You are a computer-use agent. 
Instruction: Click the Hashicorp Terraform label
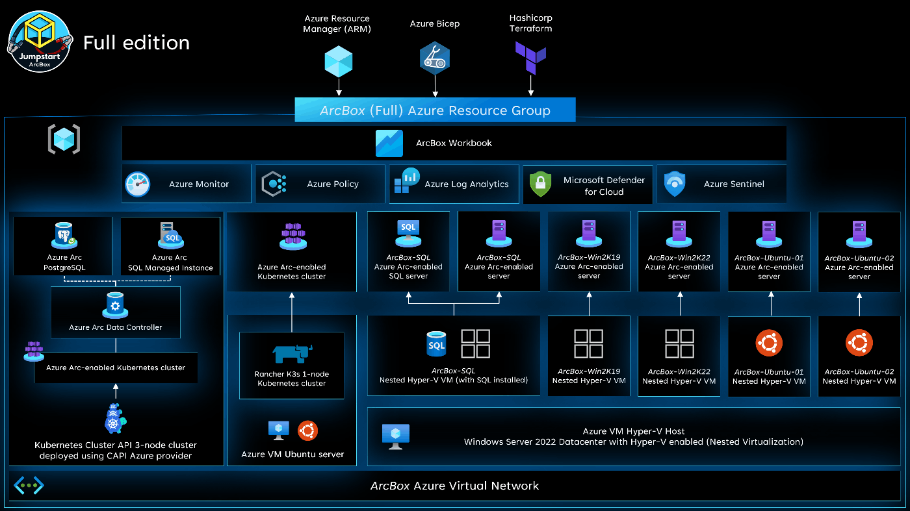pyautogui.click(x=531, y=23)
